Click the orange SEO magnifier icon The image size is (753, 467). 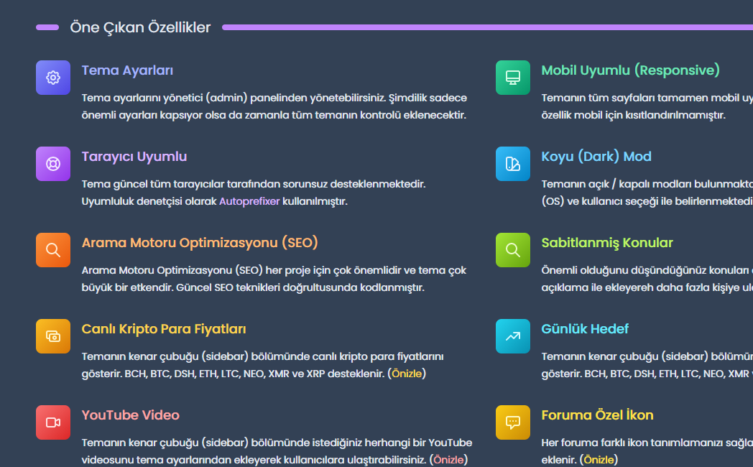(x=53, y=250)
